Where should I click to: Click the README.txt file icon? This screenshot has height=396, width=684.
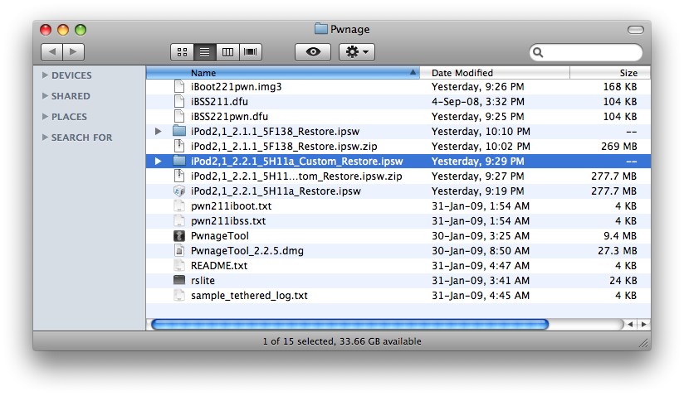pos(179,266)
